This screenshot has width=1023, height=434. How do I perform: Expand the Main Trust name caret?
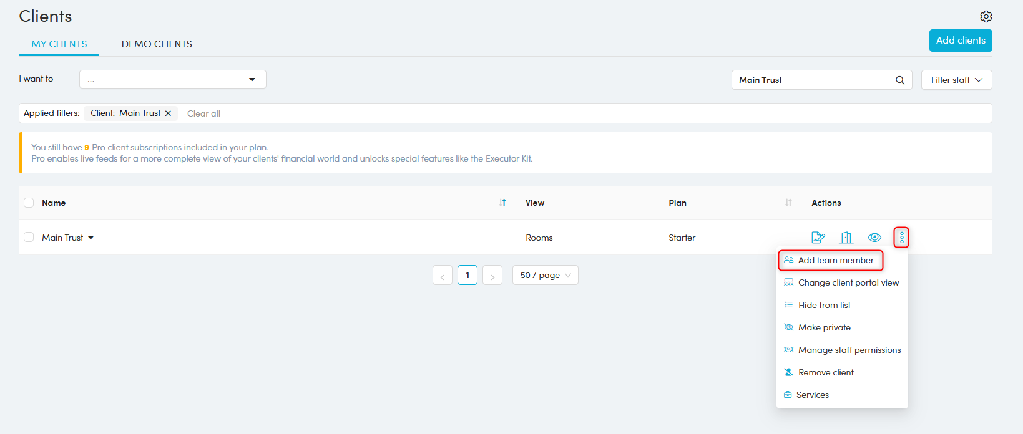click(91, 238)
